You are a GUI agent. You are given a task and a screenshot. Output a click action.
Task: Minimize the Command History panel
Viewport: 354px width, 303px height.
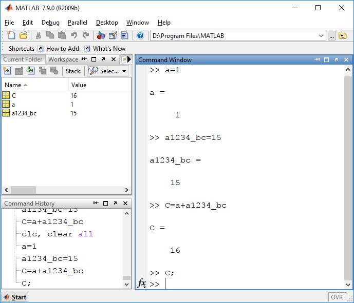pos(96,203)
